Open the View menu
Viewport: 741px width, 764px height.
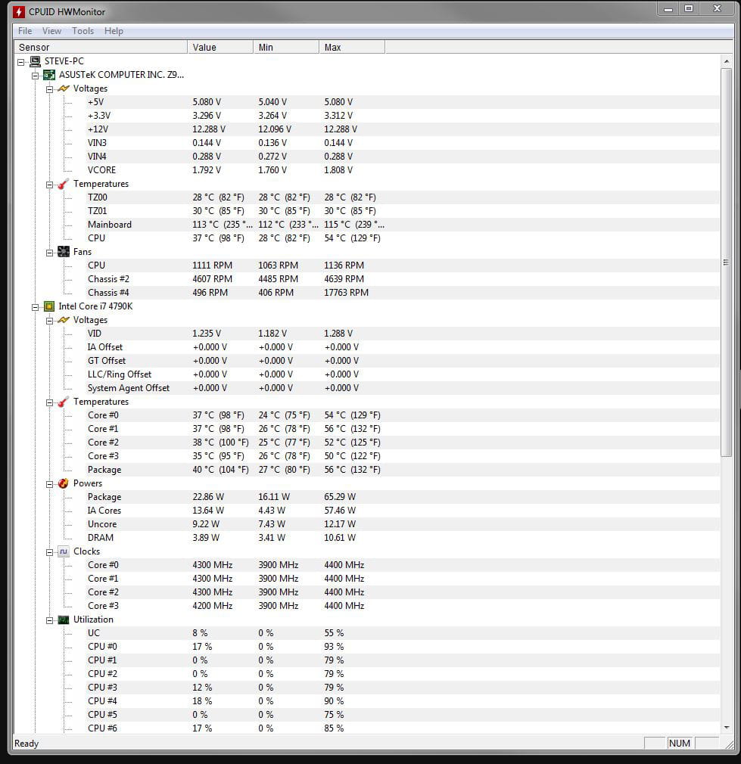coord(51,31)
